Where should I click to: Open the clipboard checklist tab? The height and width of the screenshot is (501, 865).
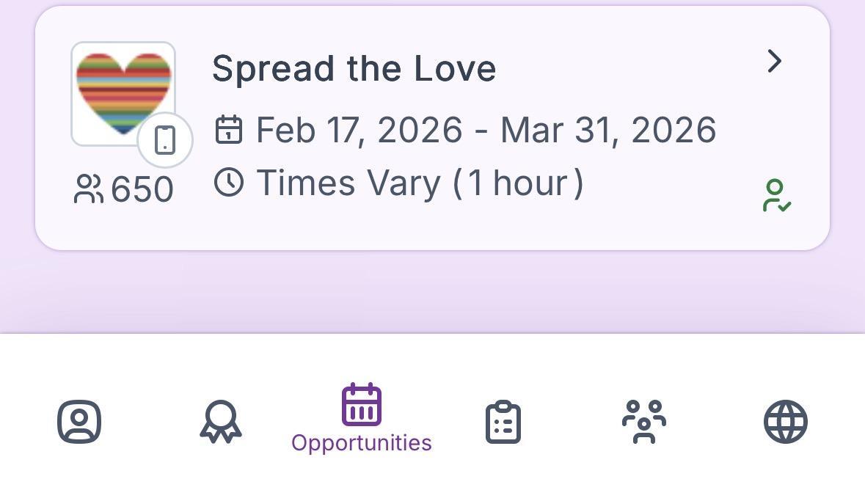pyautogui.click(x=503, y=422)
